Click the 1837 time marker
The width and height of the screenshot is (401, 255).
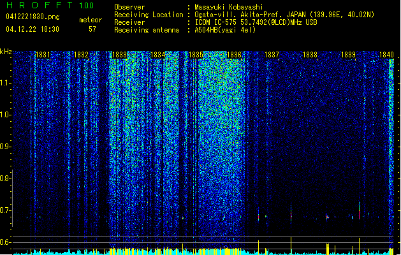tap(272, 55)
